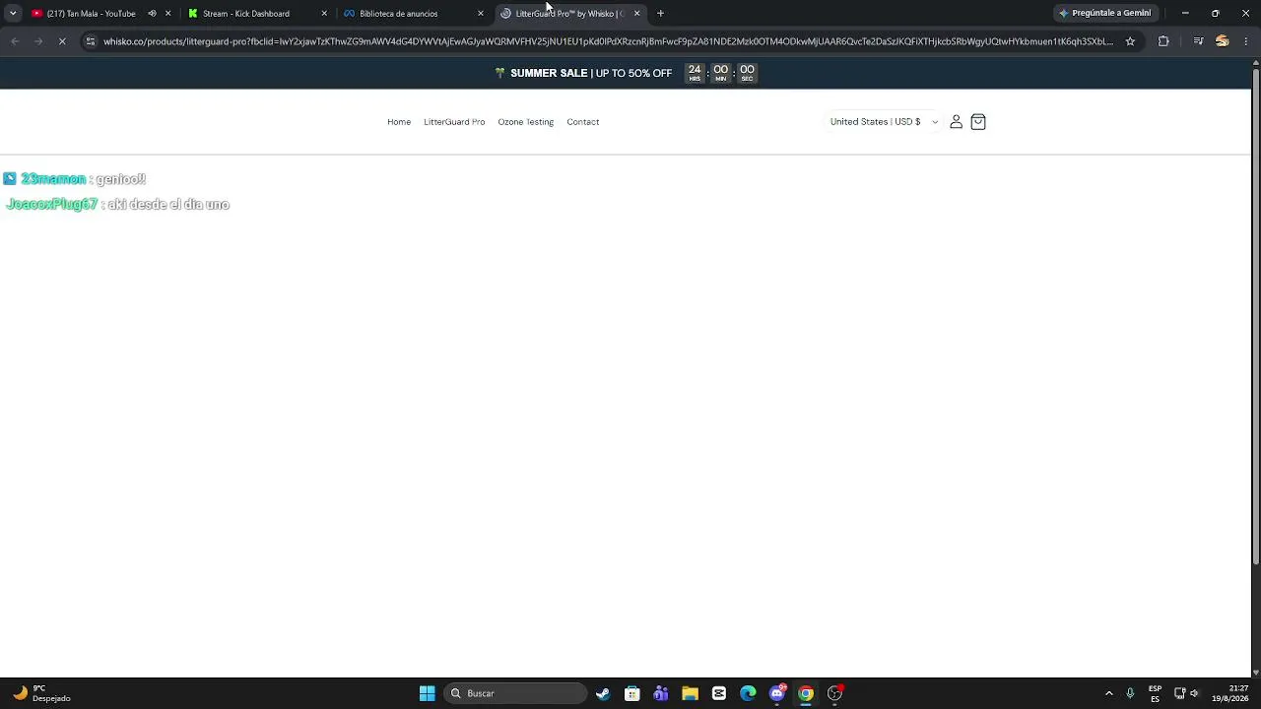Close the Kick Dashboard tab
This screenshot has width=1261, height=709.
click(324, 14)
